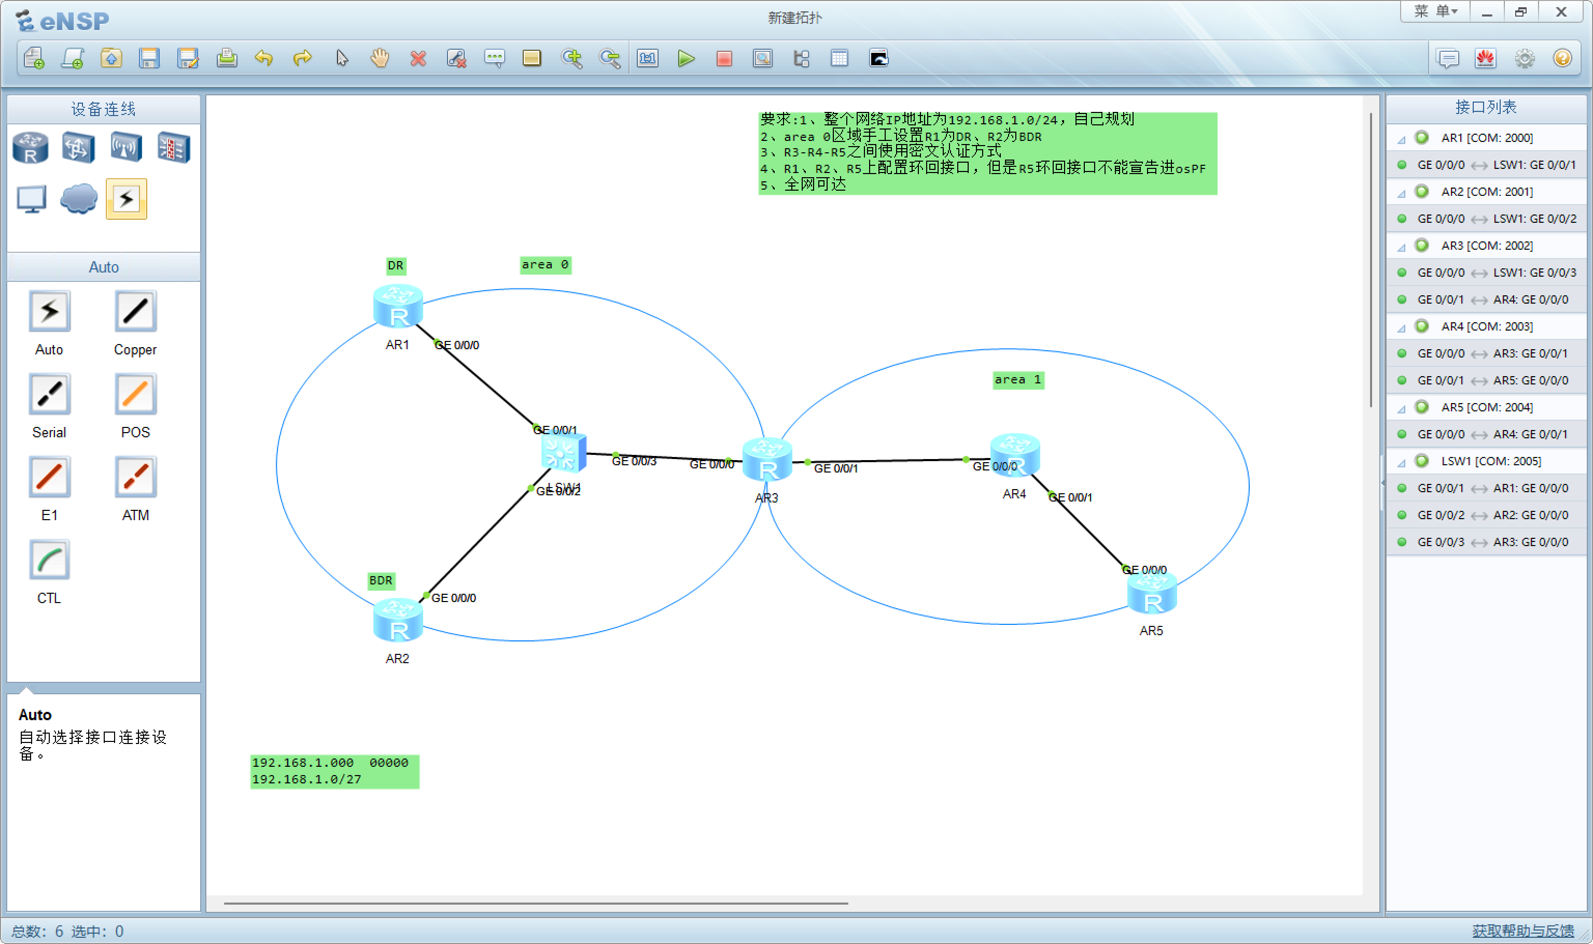Select the WLAN device icon

pos(125,148)
